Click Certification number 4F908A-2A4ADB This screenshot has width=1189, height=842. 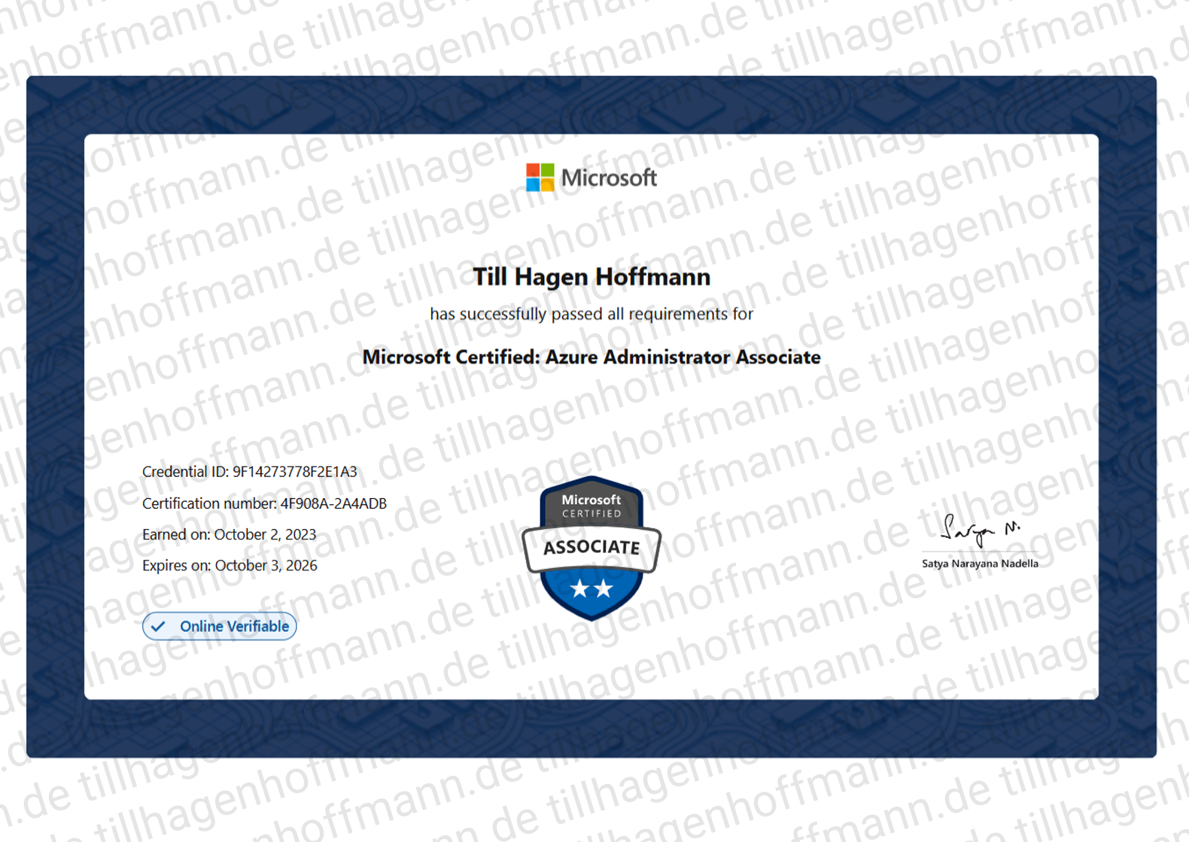tap(264, 503)
